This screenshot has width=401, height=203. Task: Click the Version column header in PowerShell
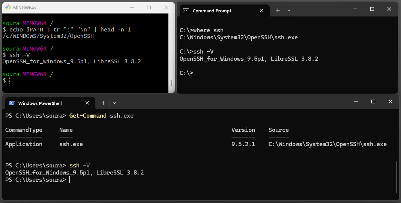coord(243,130)
